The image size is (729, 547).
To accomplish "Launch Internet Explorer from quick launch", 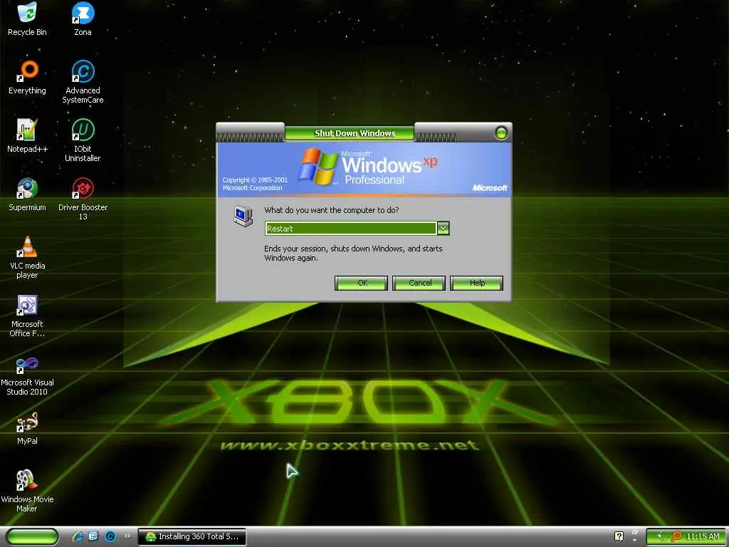I will pos(78,536).
